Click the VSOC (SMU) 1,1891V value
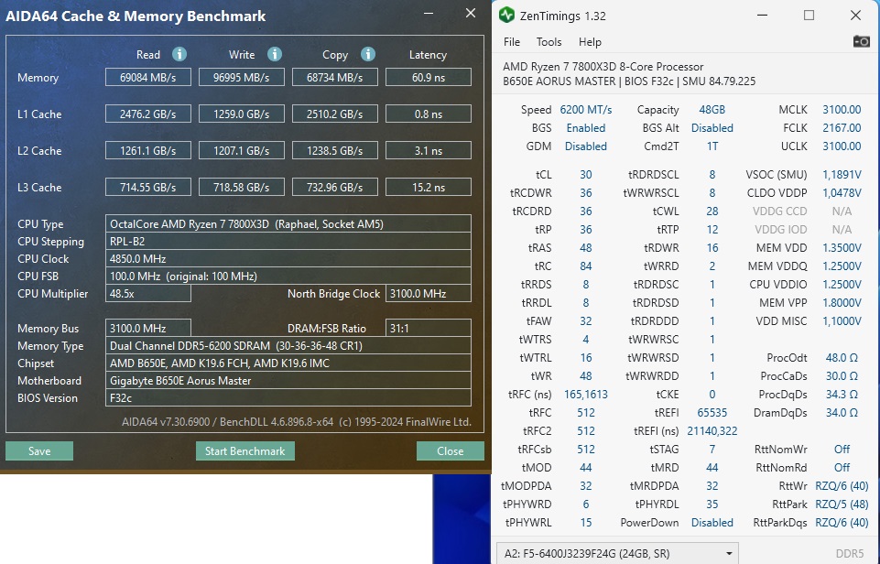This screenshot has height=564, width=880. [x=842, y=175]
